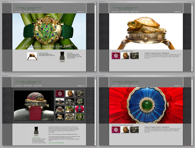Click the Zadora Sea Turtle thumbnail below the frog watch
The width and height of the screenshot is (195, 148).
32,56
